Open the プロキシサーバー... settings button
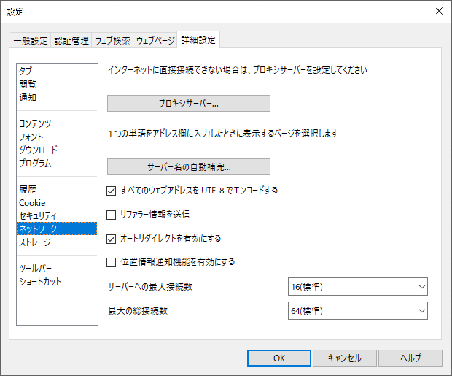The width and height of the screenshot is (452, 376). [188, 104]
